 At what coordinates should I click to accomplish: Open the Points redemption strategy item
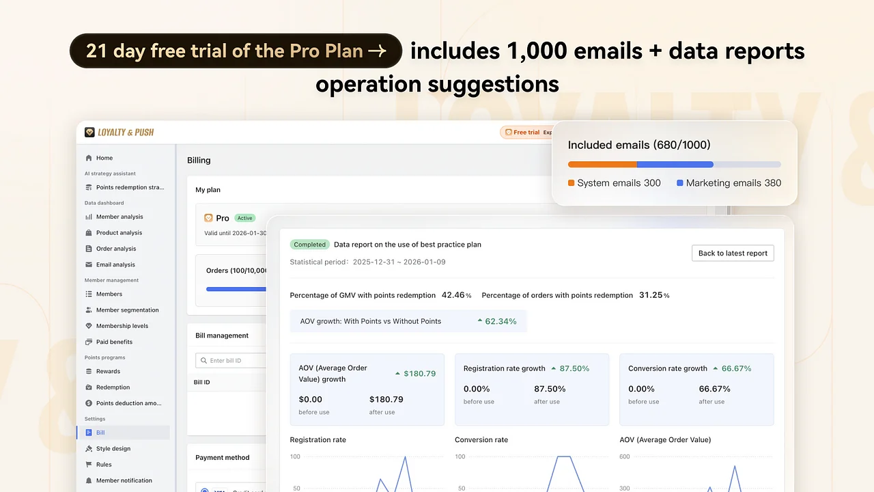tap(130, 187)
